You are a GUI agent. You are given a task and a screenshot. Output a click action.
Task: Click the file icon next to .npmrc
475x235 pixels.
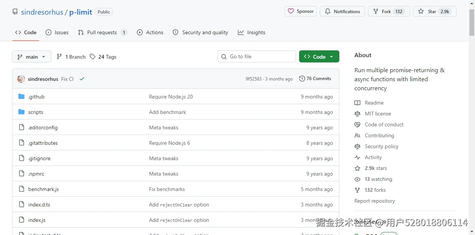click(21, 174)
